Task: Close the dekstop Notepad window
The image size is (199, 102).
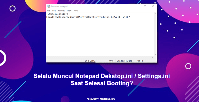Action: point(153,6)
